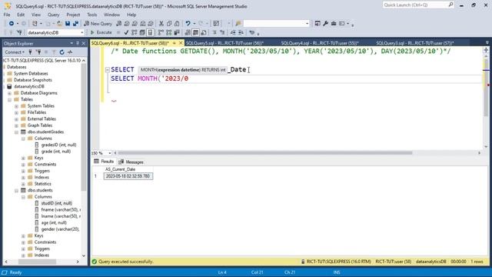Click the Database Engine Query icon

pos(119,24)
